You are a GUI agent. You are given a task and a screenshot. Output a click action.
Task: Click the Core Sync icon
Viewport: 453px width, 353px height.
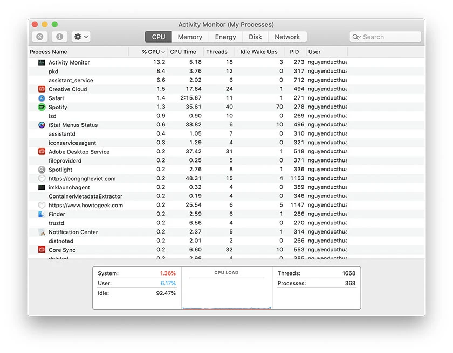(x=42, y=250)
